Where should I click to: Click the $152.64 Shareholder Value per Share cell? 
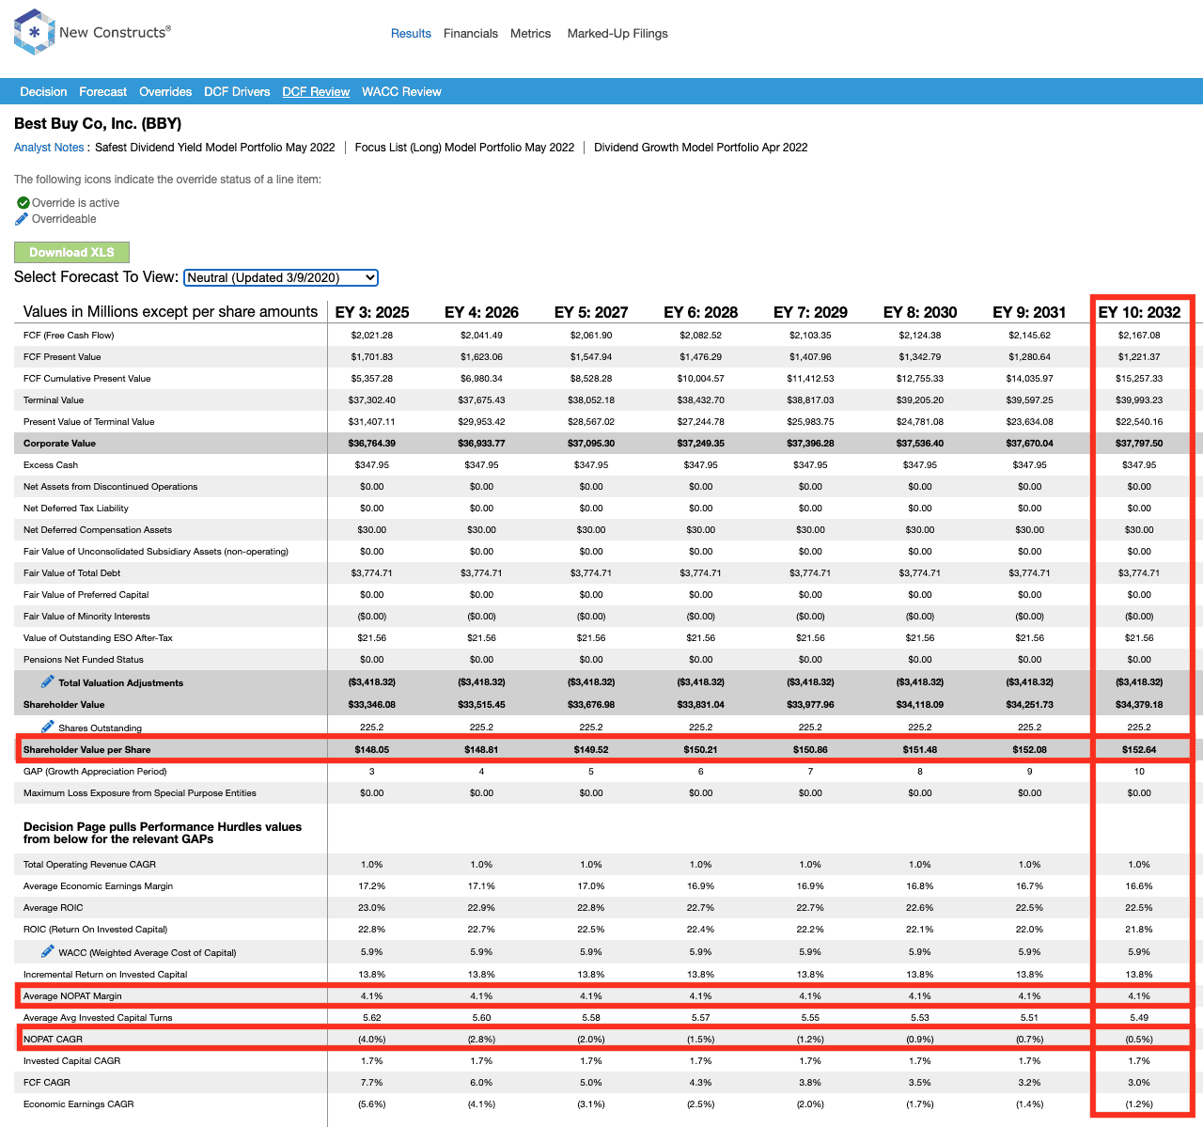[x=1139, y=750]
